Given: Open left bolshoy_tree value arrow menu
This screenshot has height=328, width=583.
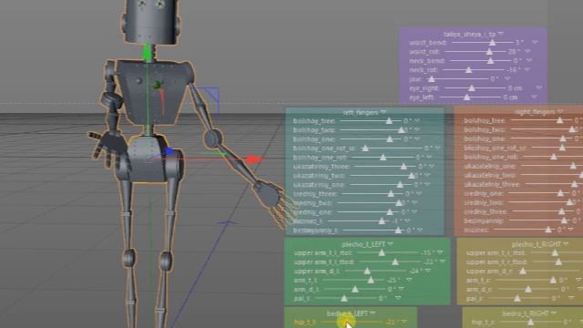Looking at the screenshot, I should [x=417, y=121].
